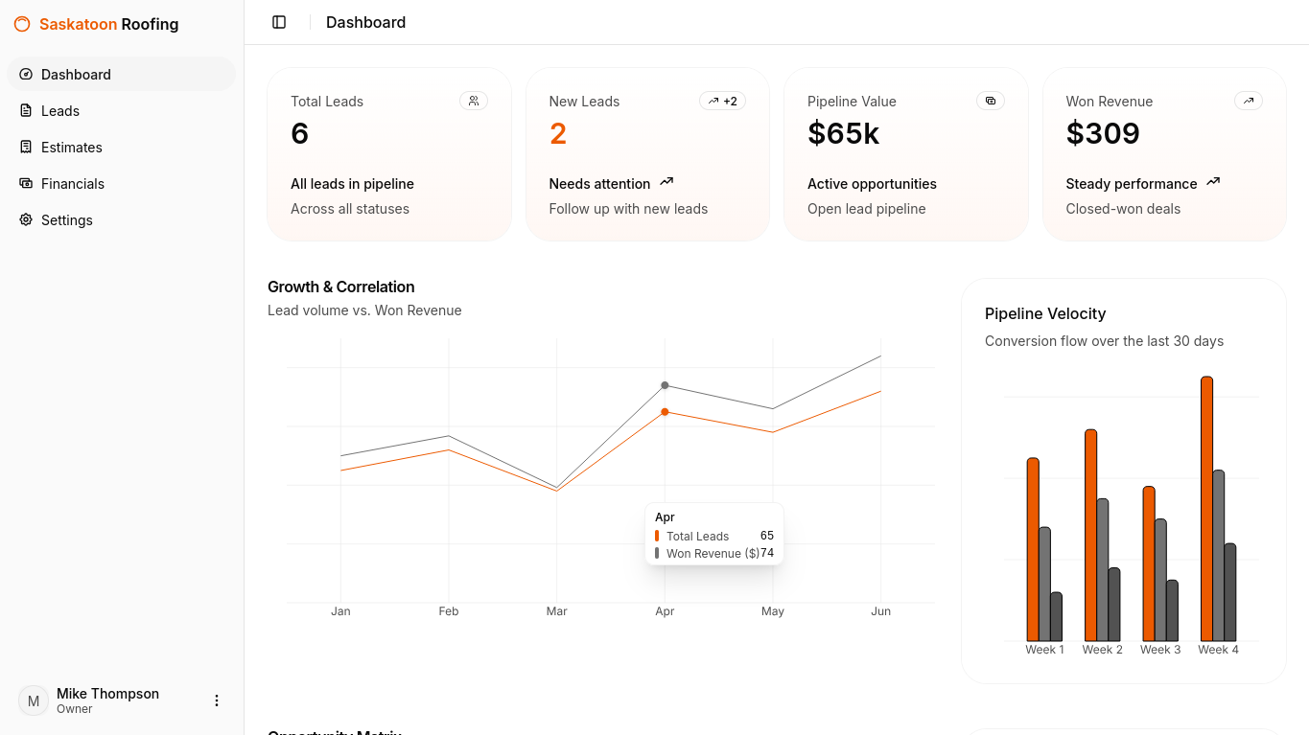1309x735 pixels.
Task: Click the users badge on Total Leads card
Action: (474, 101)
